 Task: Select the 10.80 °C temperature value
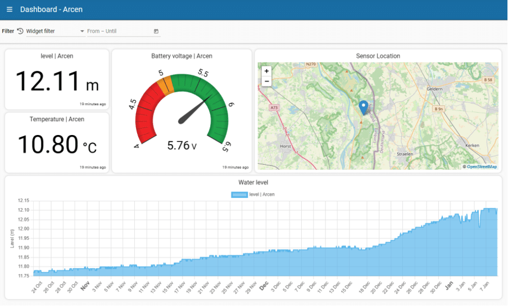57,145
